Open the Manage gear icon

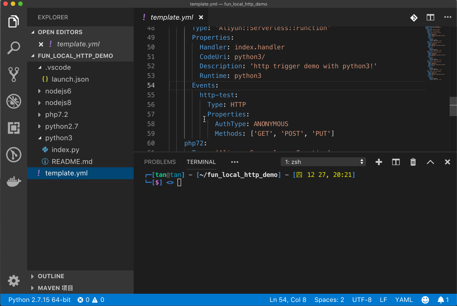pyautogui.click(x=14, y=281)
